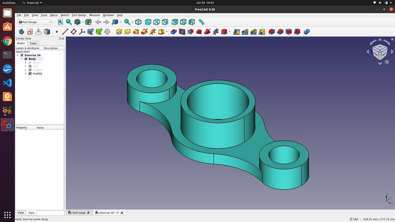Open the draw style dropdown arrow
The height and width of the screenshot is (222, 395).
82,22
